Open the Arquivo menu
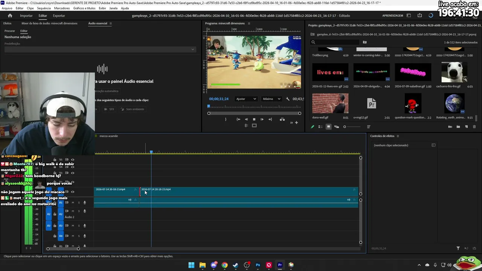The height and width of the screenshot is (271, 482). pyautogui.click(x=7, y=8)
